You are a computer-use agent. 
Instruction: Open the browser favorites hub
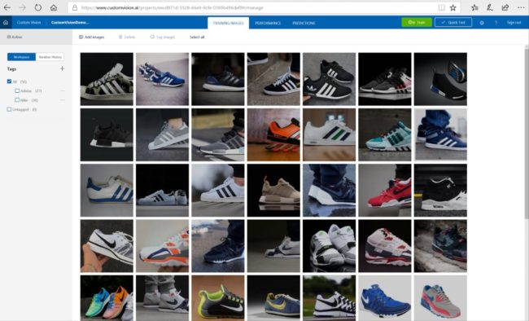pyautogui.click(x=474, y=7)
